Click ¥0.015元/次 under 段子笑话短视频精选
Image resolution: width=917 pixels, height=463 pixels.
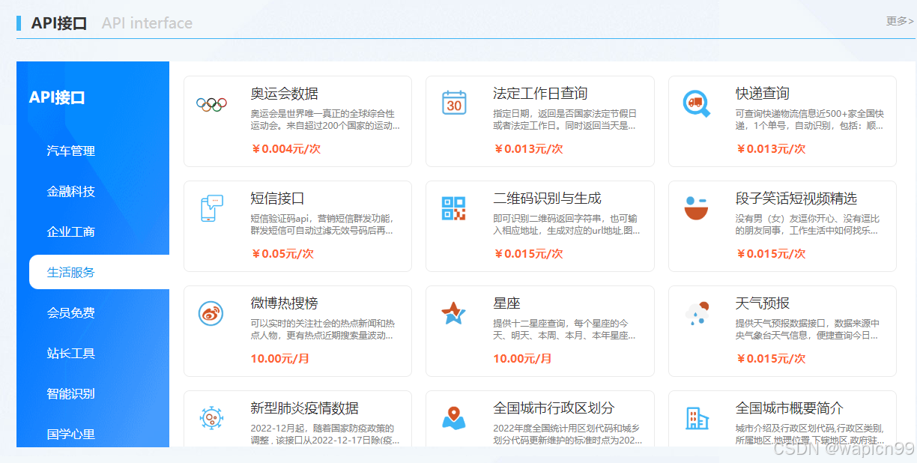(771, 254)
